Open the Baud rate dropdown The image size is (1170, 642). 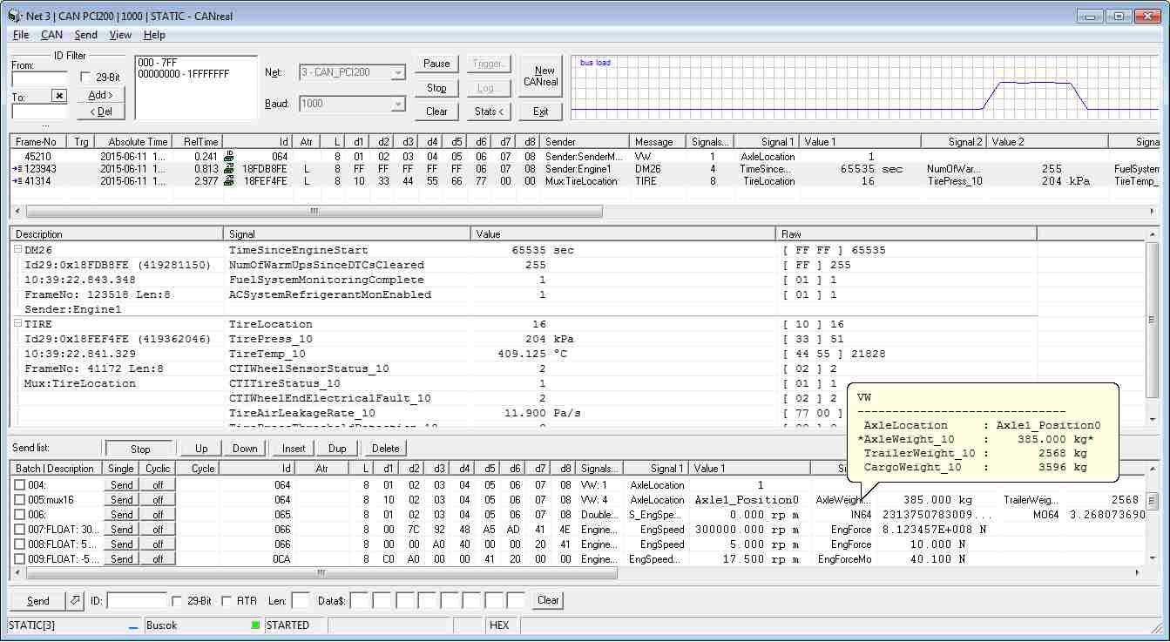tap(398, 105)
